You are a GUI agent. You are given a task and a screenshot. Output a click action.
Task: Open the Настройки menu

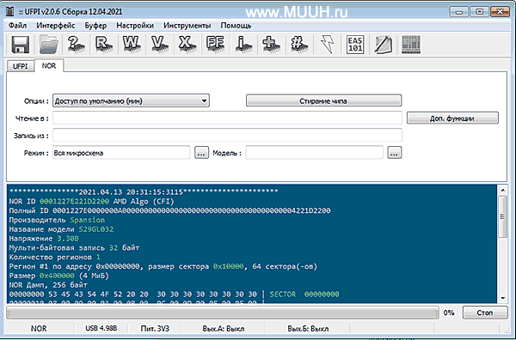pyautogui.click(x=135, y=26)
